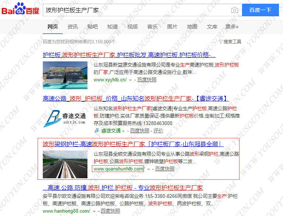This screenshot has width=283, height=216.
Task: Open the 睿途交通 source link
Action: [x=111, y=131]
